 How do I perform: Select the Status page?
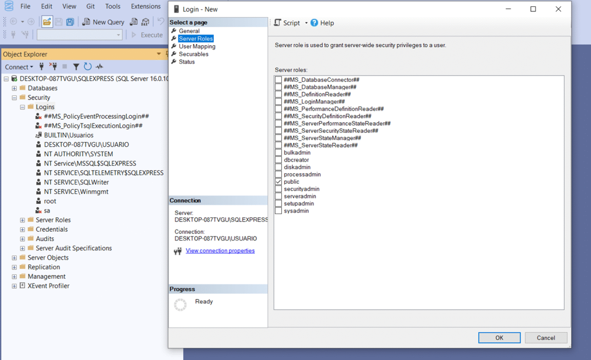click(x=187, y=62)
